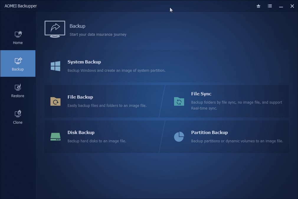Screen dimensions: 298x199
Task: Open the Restore section from sidebar
Action: (18, 90)
